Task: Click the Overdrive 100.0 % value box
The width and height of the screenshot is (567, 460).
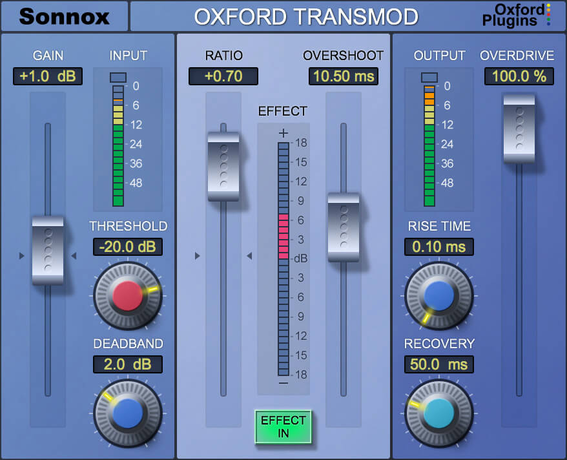Action: (x=519, y=76)
